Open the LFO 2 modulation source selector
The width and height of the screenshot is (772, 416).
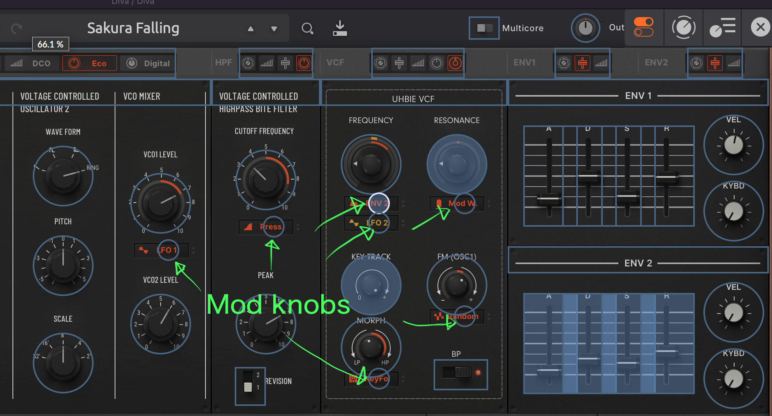point(371,223)
